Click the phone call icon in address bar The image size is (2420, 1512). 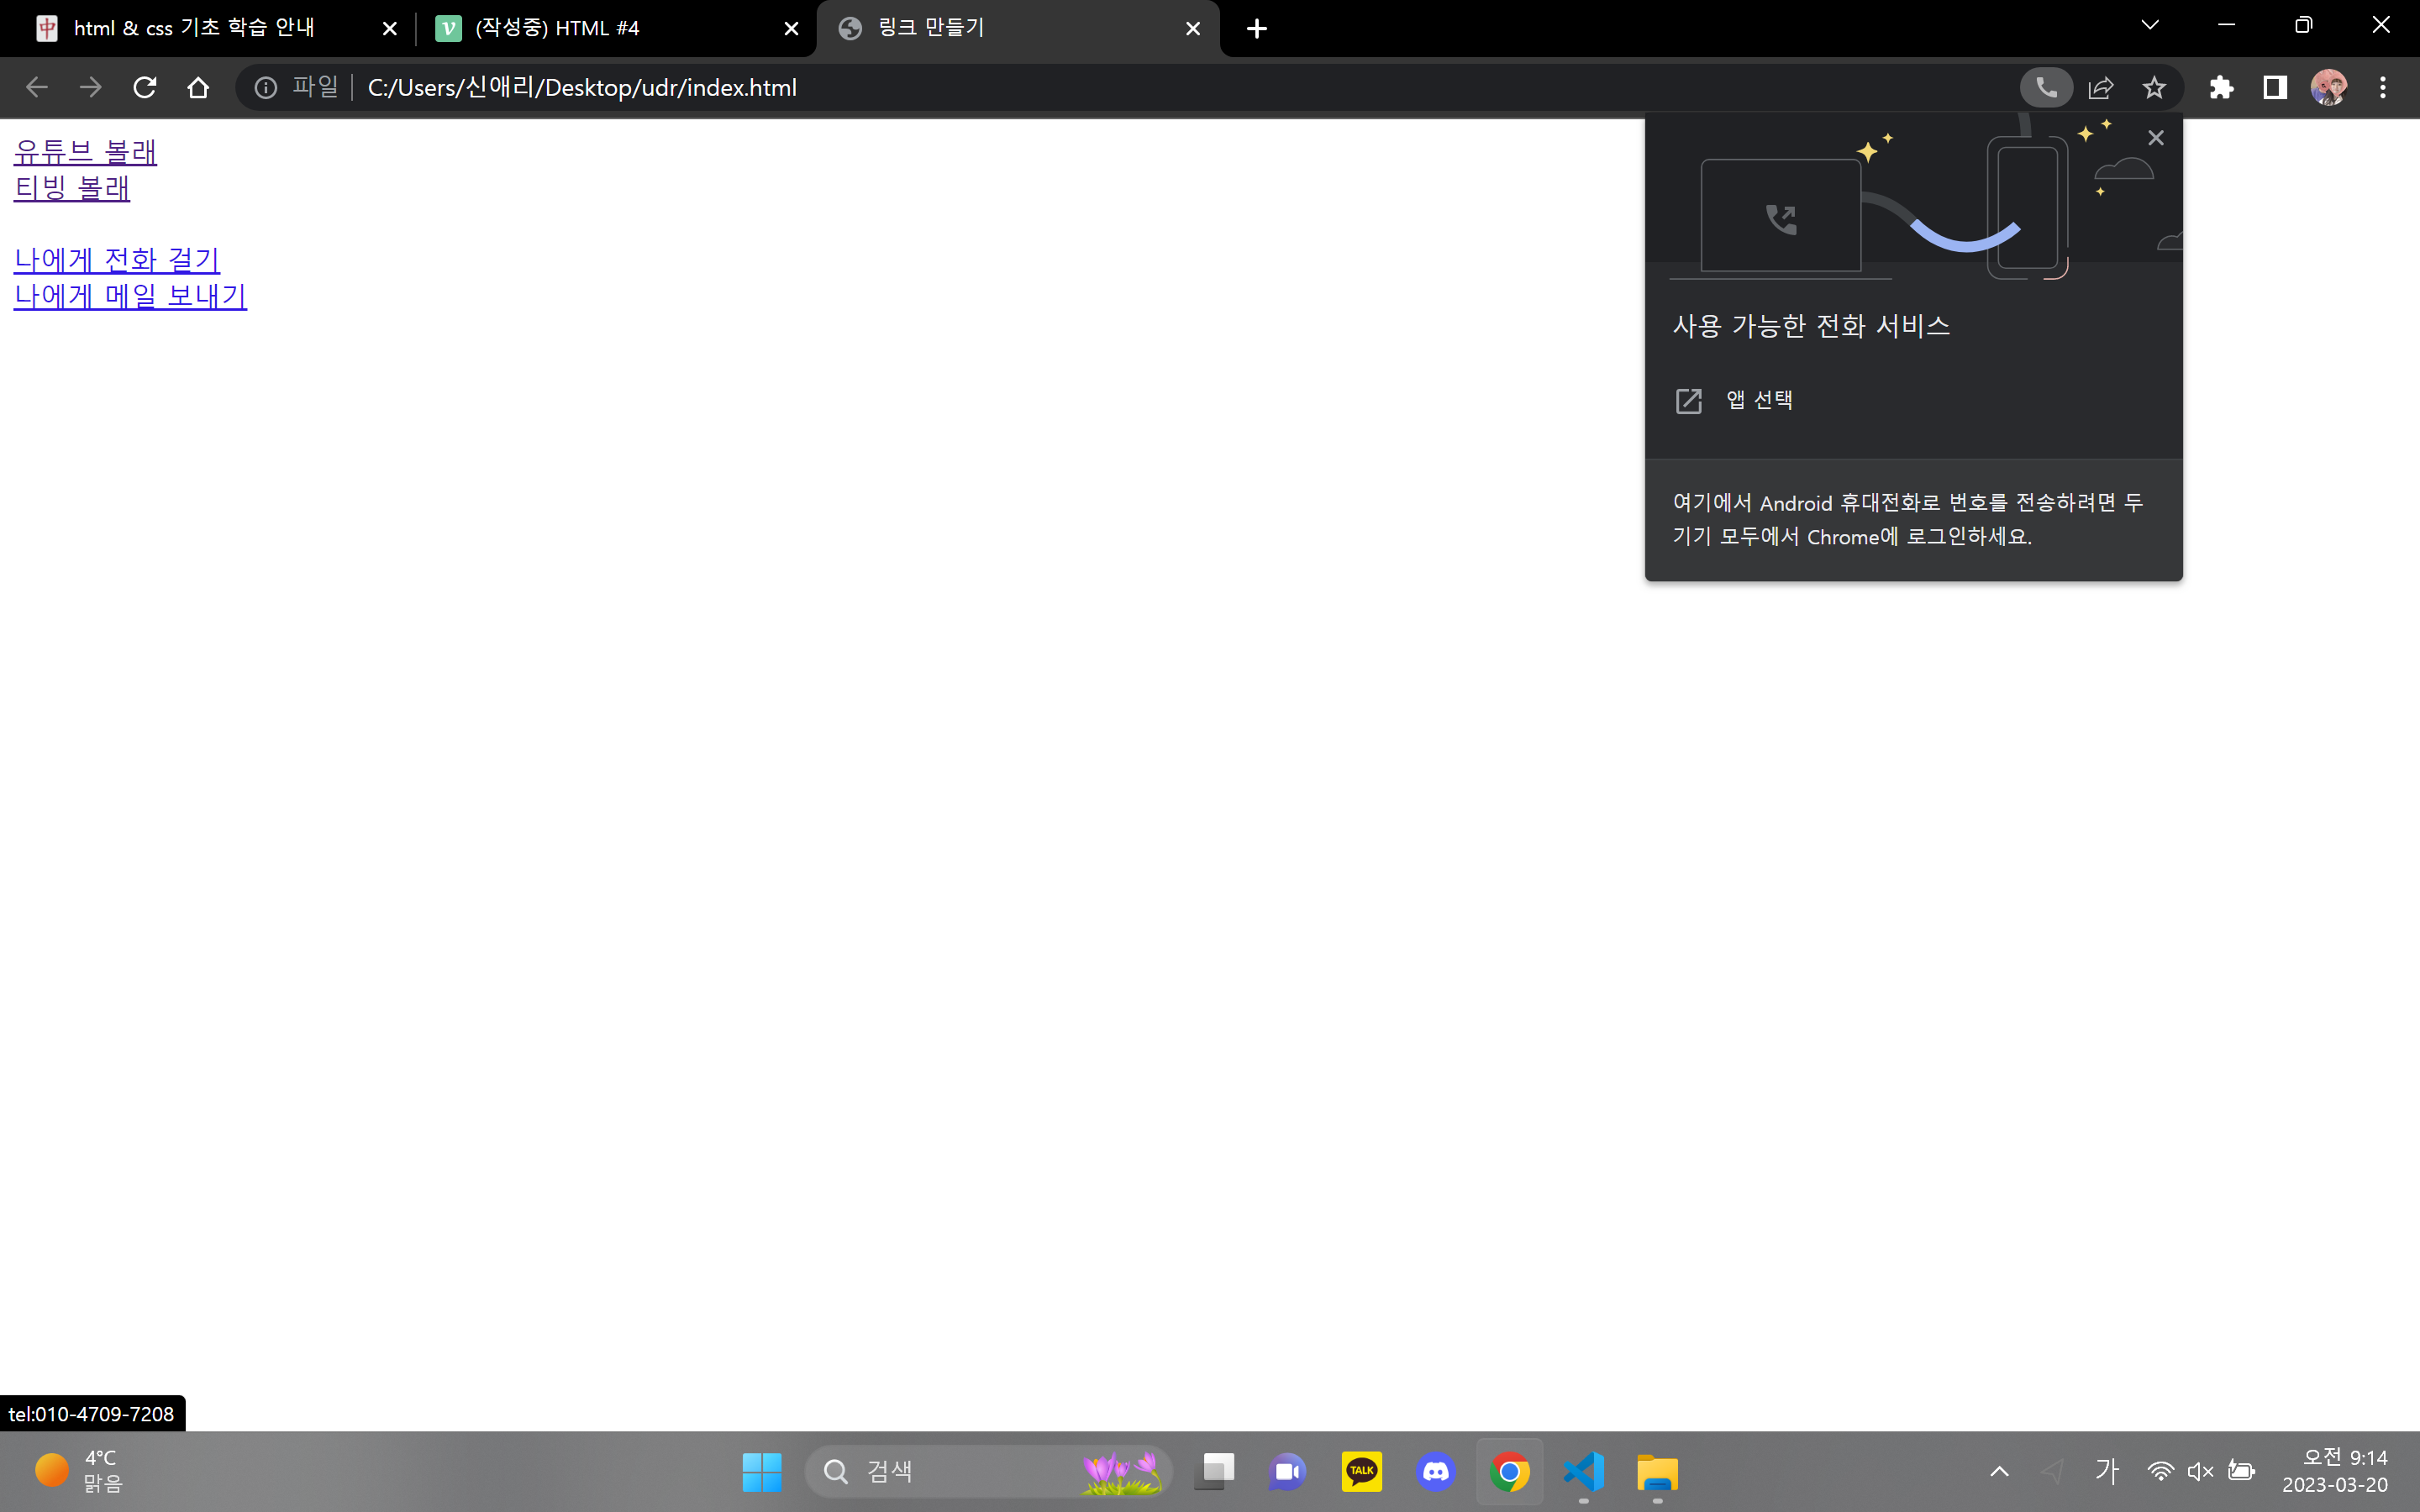(x=2046, y=87)
